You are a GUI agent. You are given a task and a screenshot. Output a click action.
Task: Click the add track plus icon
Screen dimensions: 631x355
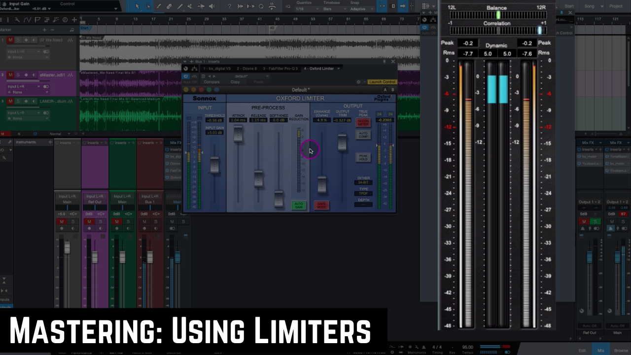74,20
